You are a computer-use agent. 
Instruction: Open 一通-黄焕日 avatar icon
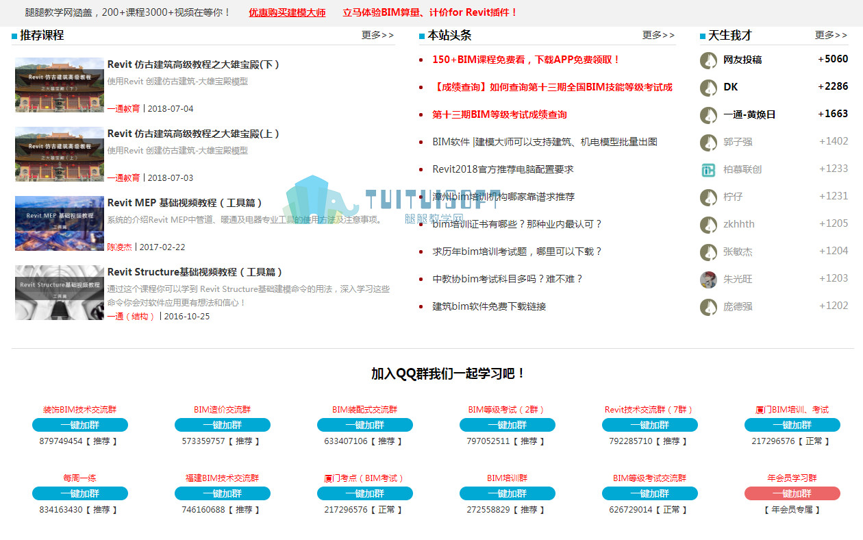(708, 115)
